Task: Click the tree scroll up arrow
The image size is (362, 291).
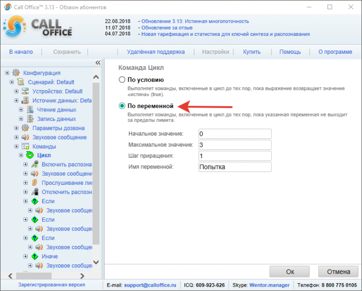Action: coord(96,77)
